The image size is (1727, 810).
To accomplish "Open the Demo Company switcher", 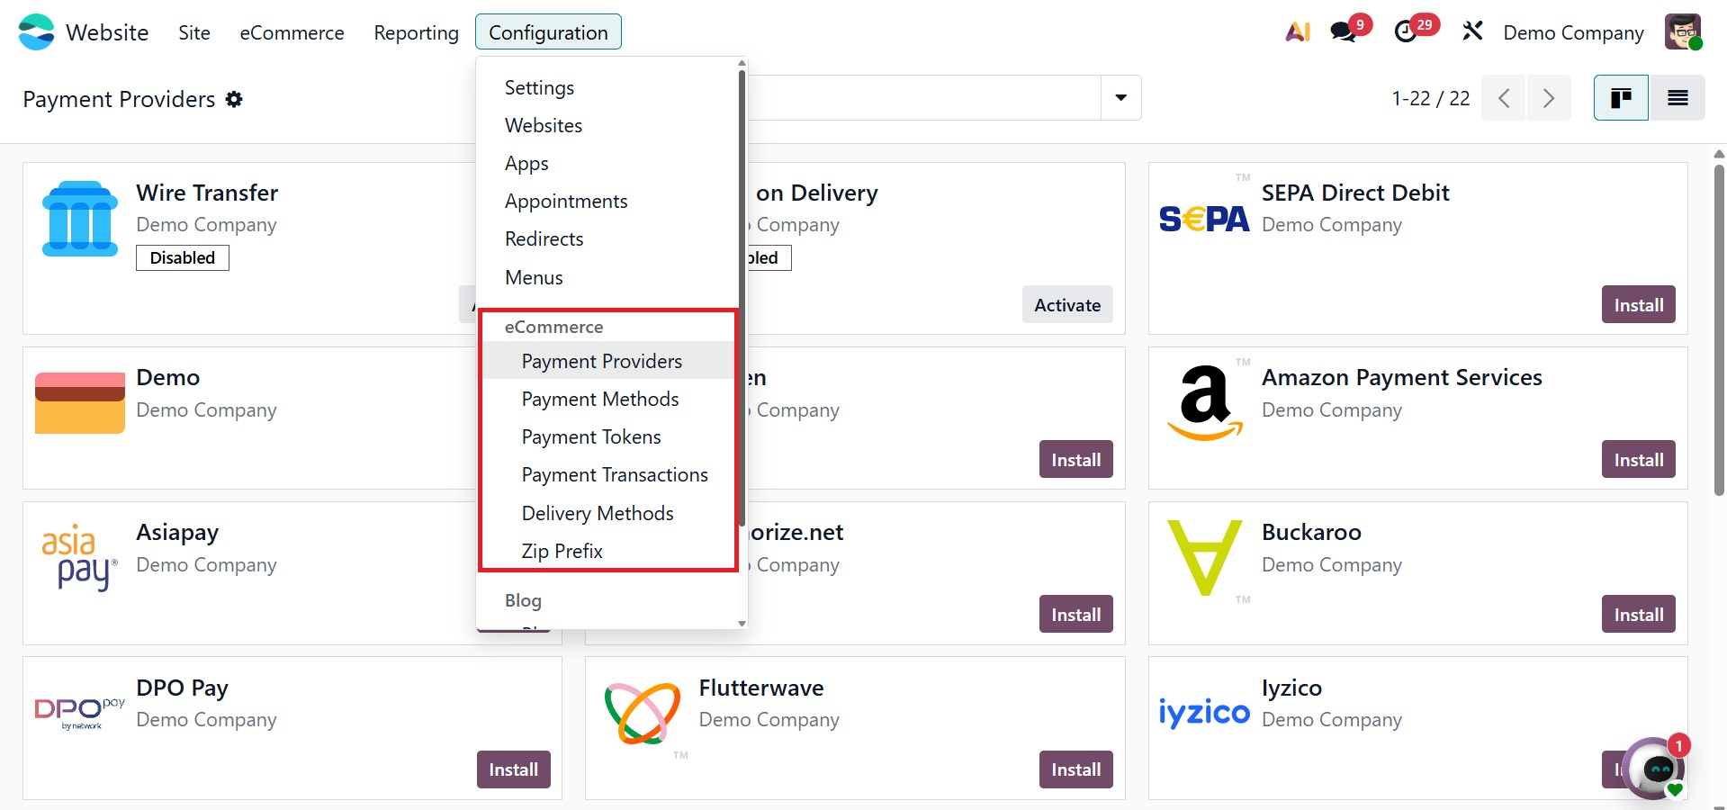I will click(x=1573, y=32).
